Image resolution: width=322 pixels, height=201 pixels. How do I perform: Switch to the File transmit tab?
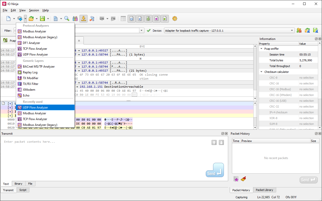tap(30, 184)
